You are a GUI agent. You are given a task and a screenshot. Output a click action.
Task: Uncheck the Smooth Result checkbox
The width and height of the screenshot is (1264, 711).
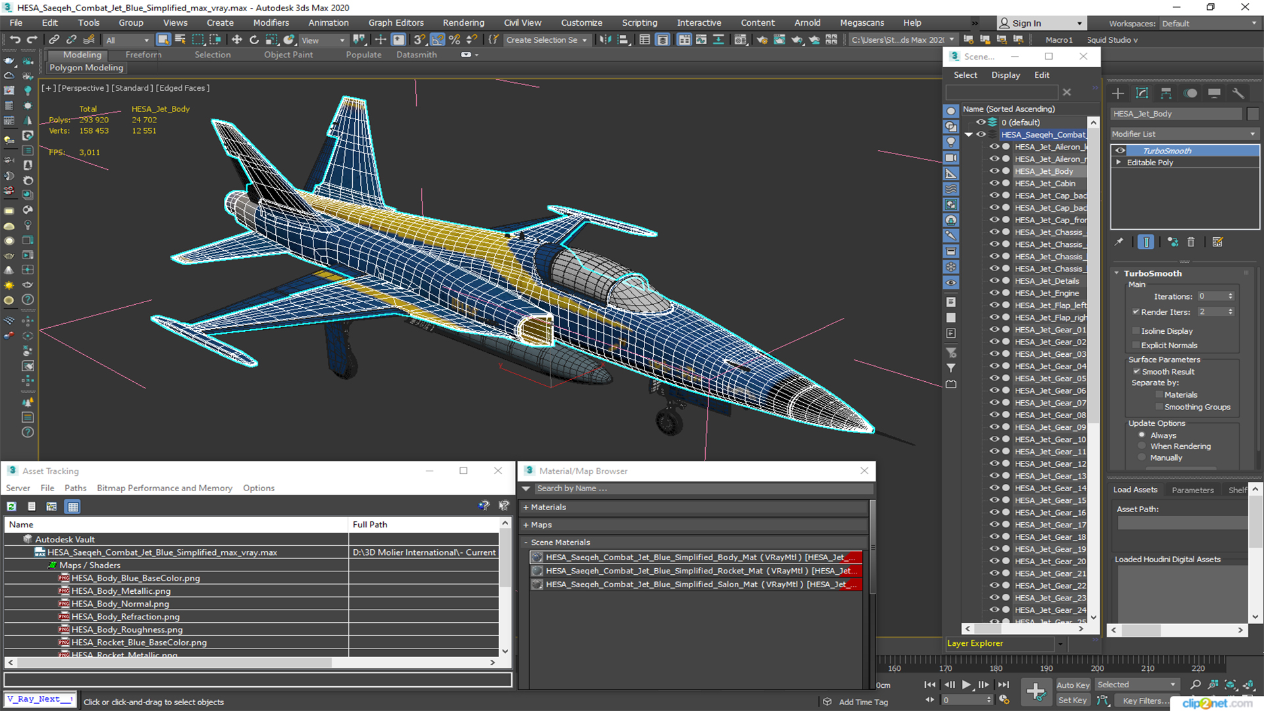(1136, 372)
